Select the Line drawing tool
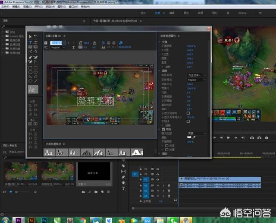Screen dimensions: 276x223 point(35,81)
